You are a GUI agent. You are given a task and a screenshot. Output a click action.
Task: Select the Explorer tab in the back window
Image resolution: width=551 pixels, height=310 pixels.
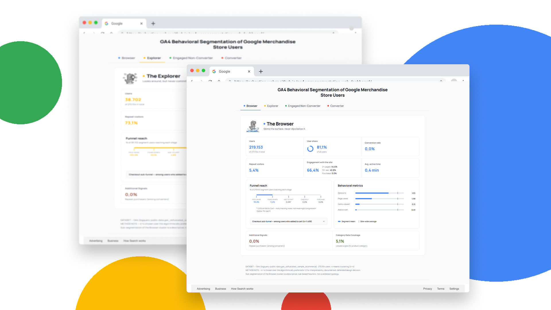(x=152, y=58)
